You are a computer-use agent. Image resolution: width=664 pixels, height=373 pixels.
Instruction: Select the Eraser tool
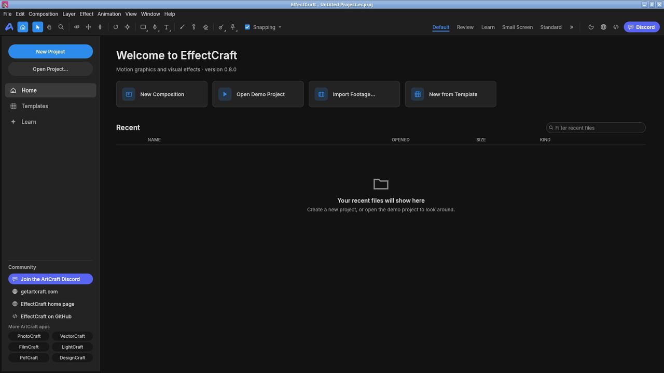pos(205,27)
